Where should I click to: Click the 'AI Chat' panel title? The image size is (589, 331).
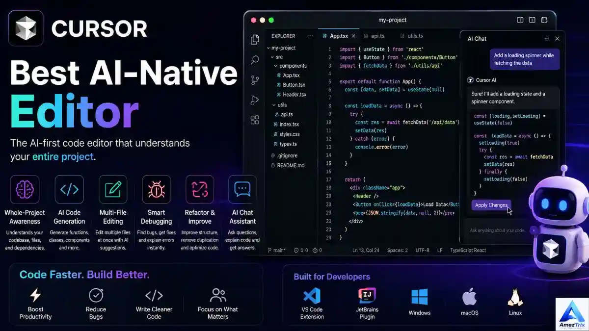pos(477,39)
